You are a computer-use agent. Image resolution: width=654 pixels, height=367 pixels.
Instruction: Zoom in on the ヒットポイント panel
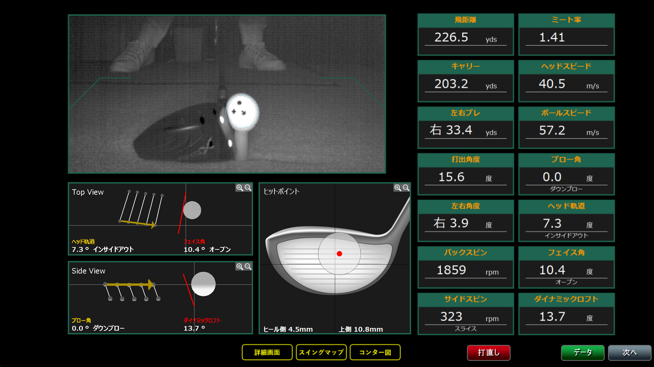pos(398,188)
